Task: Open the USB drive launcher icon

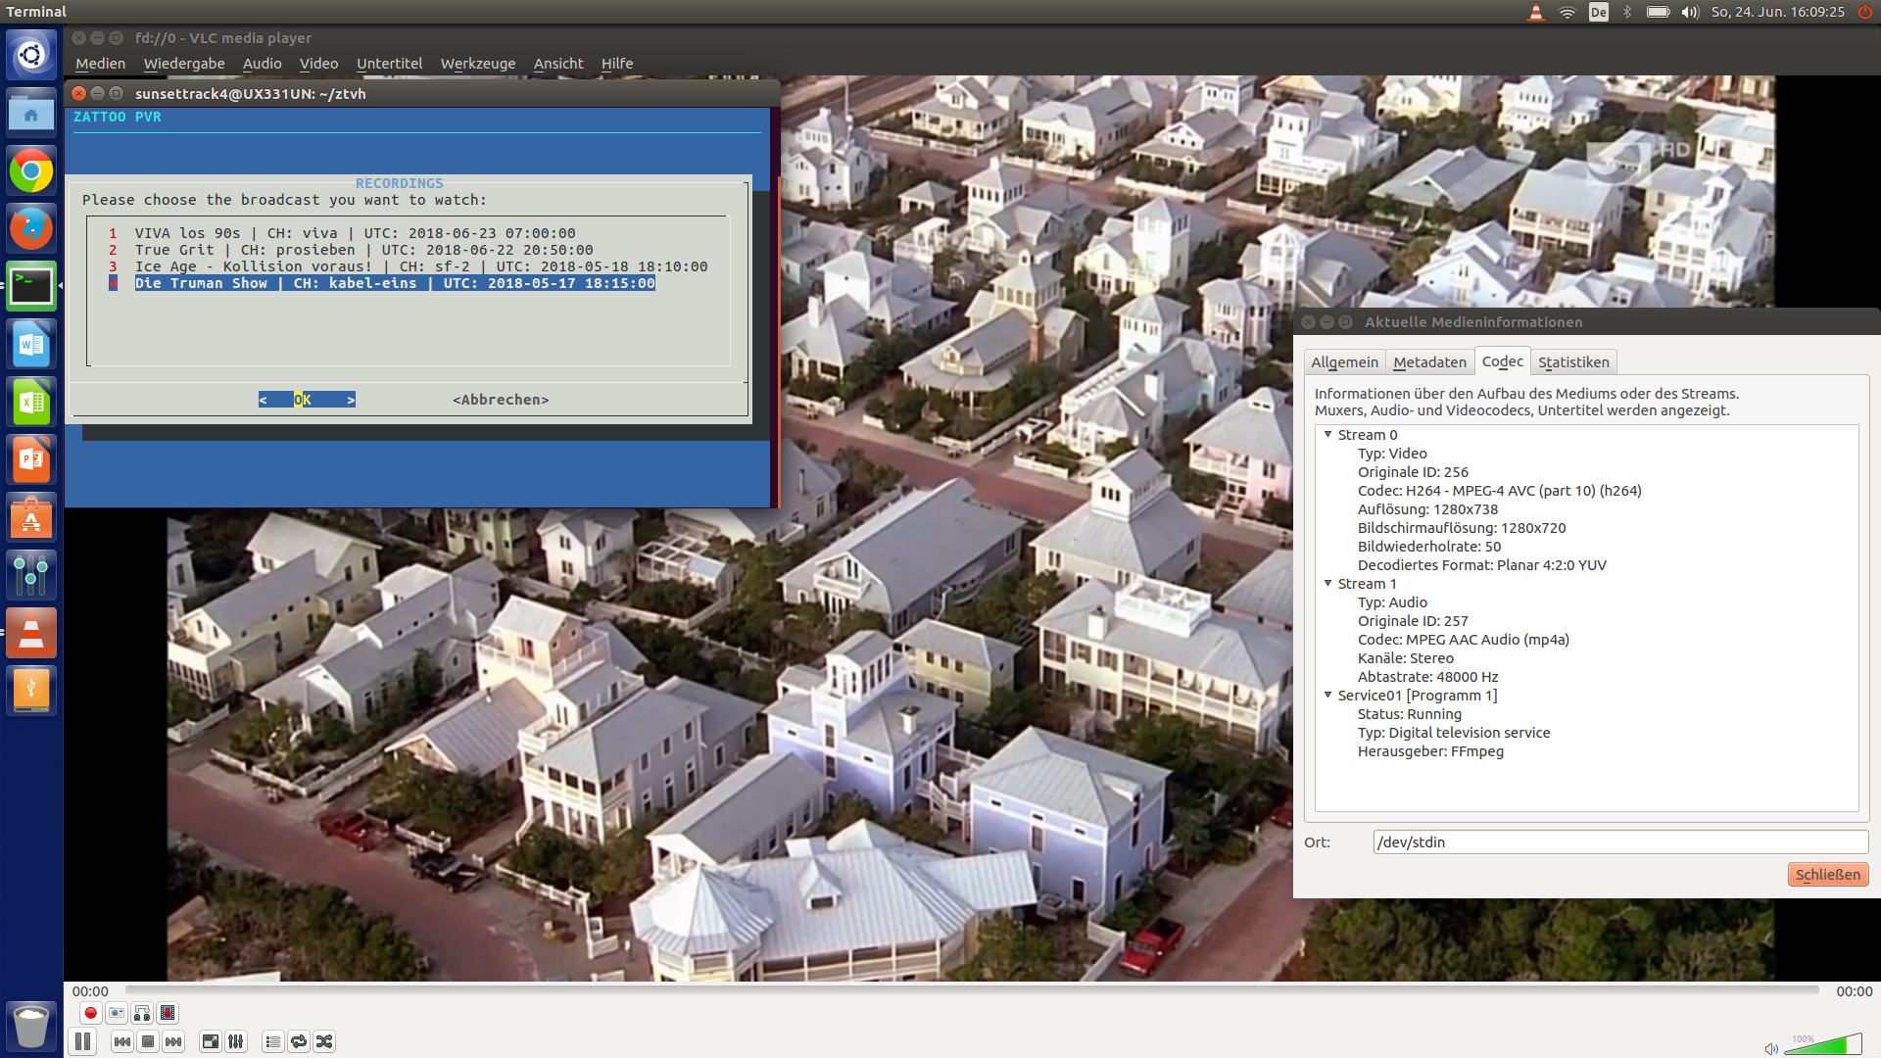Action: [x=31, y=691]
